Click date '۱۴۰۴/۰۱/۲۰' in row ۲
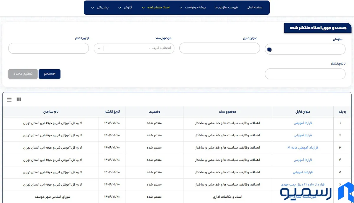354x203 pixels. (x=112, y=135)
